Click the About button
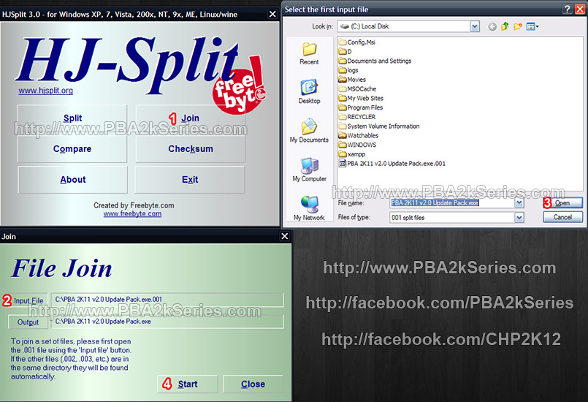The image size is (588, 402). tap(72, 180)
